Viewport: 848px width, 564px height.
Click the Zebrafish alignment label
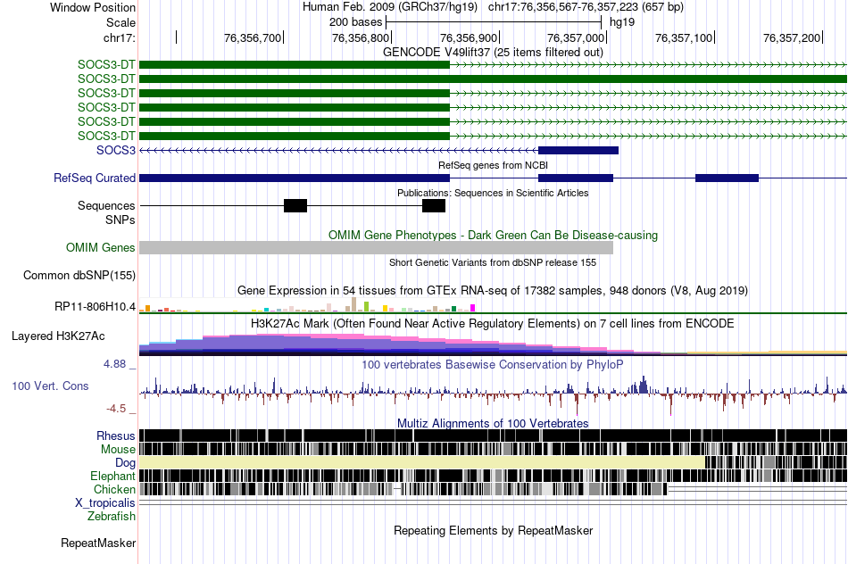coord(112,517)
